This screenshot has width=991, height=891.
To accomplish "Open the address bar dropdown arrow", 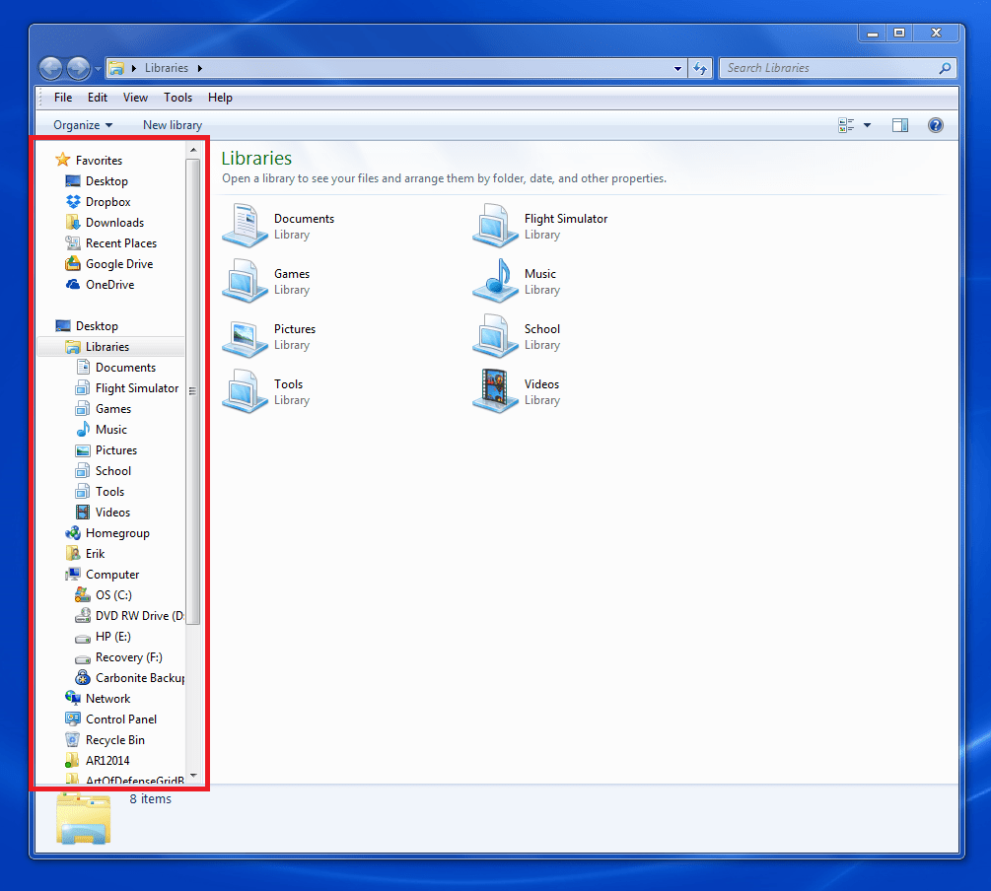I will 676,68.
